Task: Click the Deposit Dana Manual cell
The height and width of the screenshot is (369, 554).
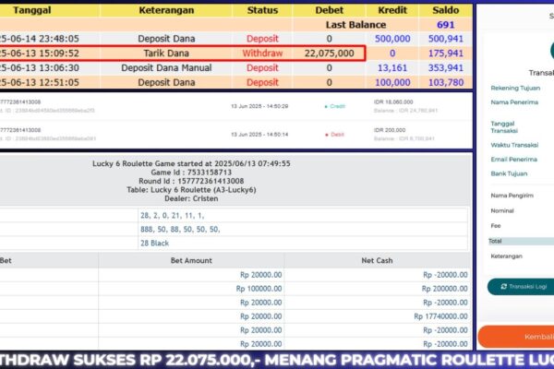Action: click(166, 67)
